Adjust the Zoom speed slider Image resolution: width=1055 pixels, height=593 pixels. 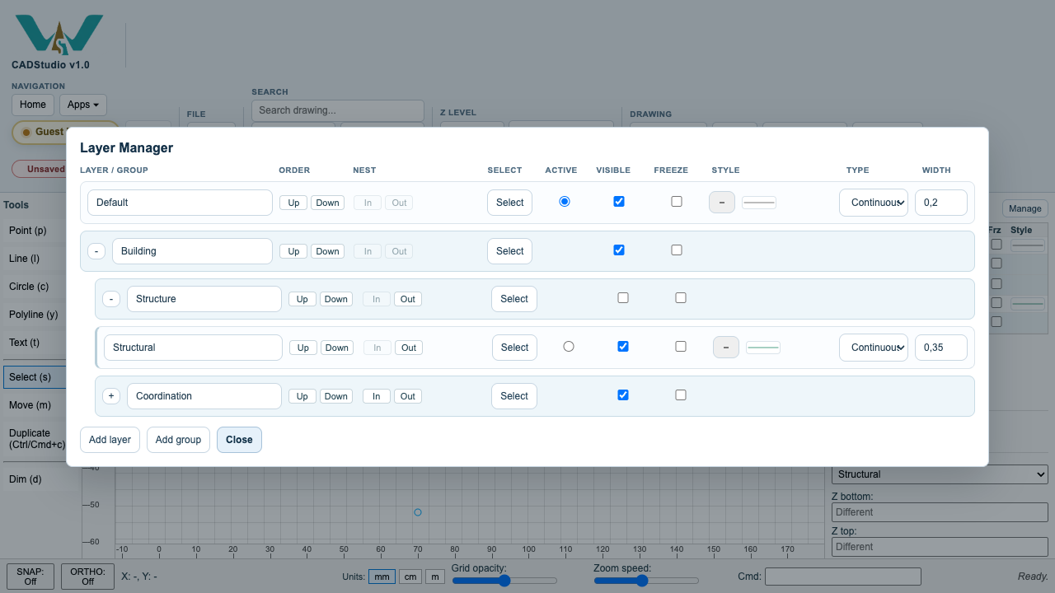click(x=646, y=581)
